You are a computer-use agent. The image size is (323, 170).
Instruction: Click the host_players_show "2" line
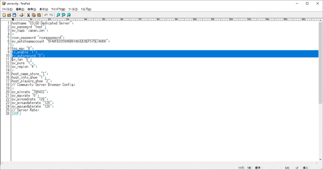(31, 81)
